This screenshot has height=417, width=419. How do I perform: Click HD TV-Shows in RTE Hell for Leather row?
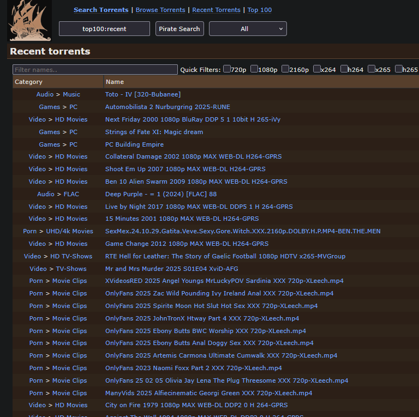[x=71, y=257]
